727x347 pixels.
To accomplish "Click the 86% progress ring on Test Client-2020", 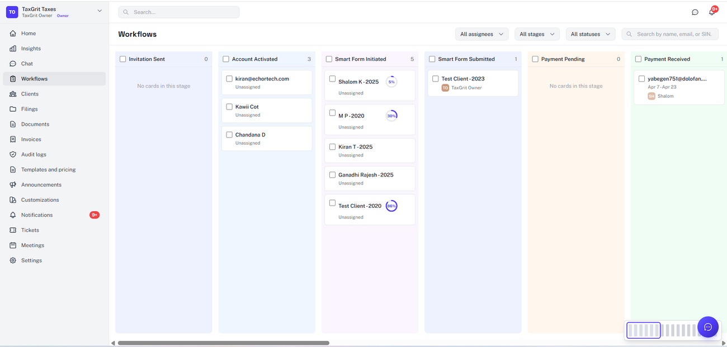I will (391, 206).
